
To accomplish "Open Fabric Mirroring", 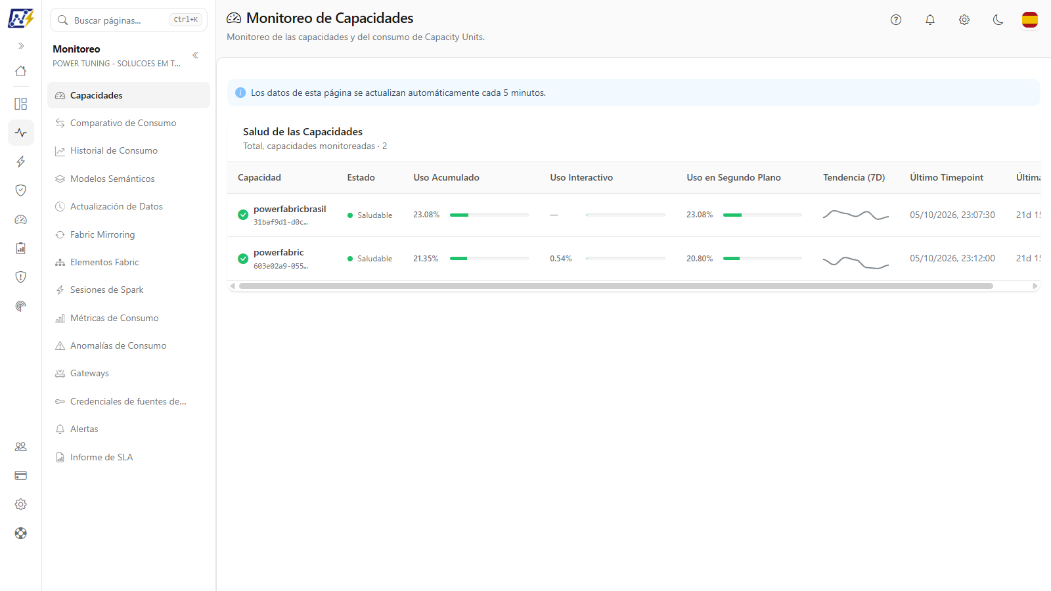I will coord(129,234).
